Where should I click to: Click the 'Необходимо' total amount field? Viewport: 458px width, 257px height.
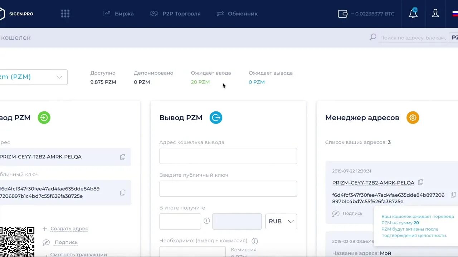[193, 251]
